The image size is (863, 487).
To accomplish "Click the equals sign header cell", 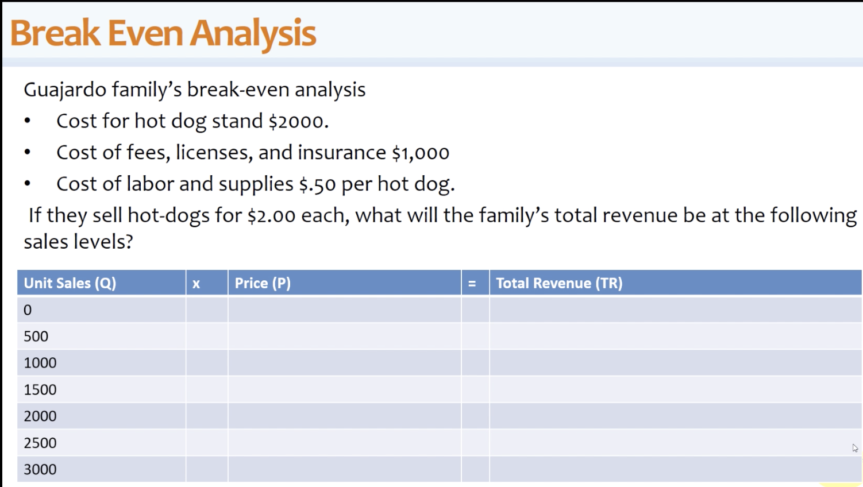I will pyautogui.click(x=472, y=283).
